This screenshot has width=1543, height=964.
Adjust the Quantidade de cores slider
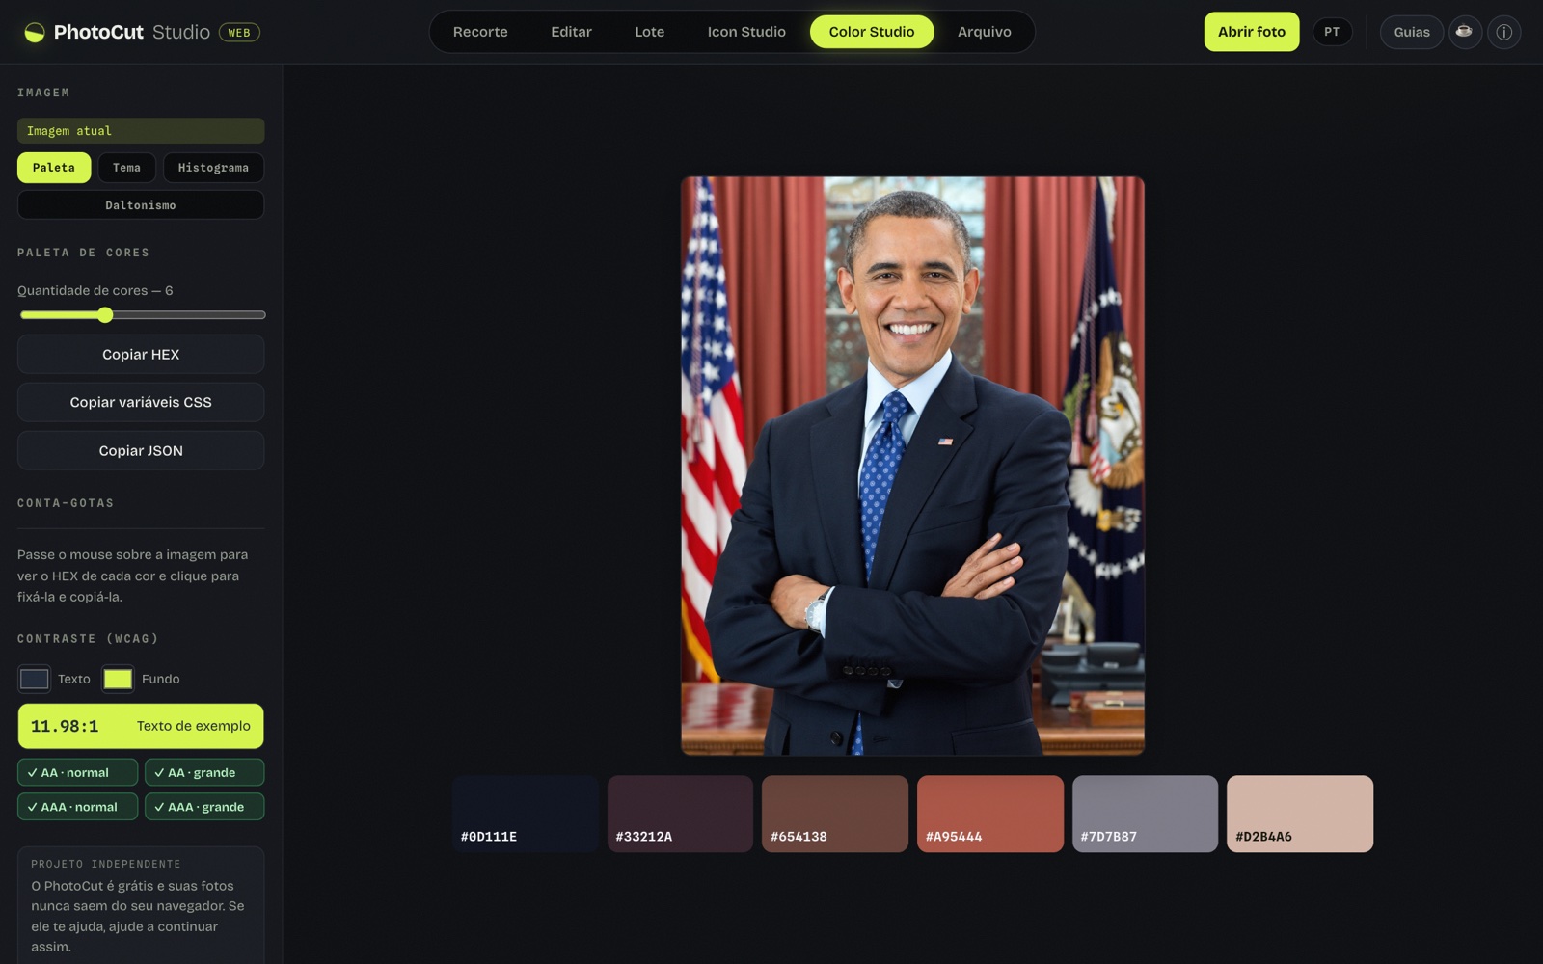tap(142, 315)
